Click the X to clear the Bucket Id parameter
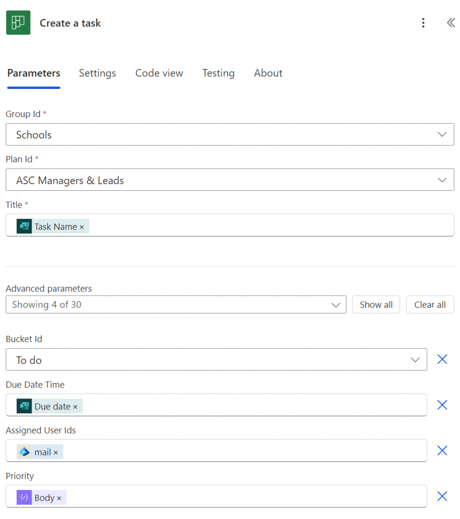Screen dimensions: 460x519 [x=442, y=359]
